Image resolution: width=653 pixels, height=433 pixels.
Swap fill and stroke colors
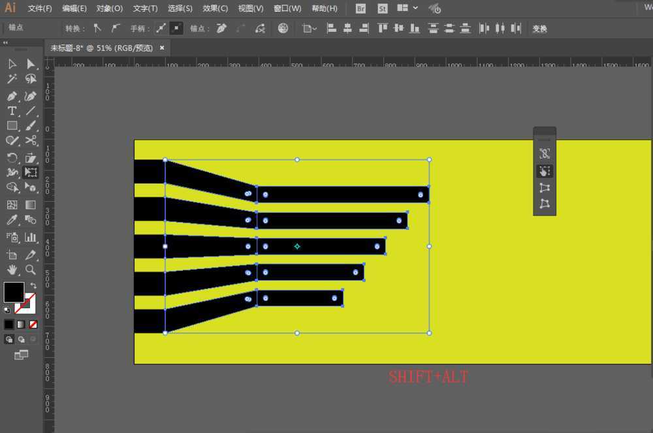[x=33, y=285]
